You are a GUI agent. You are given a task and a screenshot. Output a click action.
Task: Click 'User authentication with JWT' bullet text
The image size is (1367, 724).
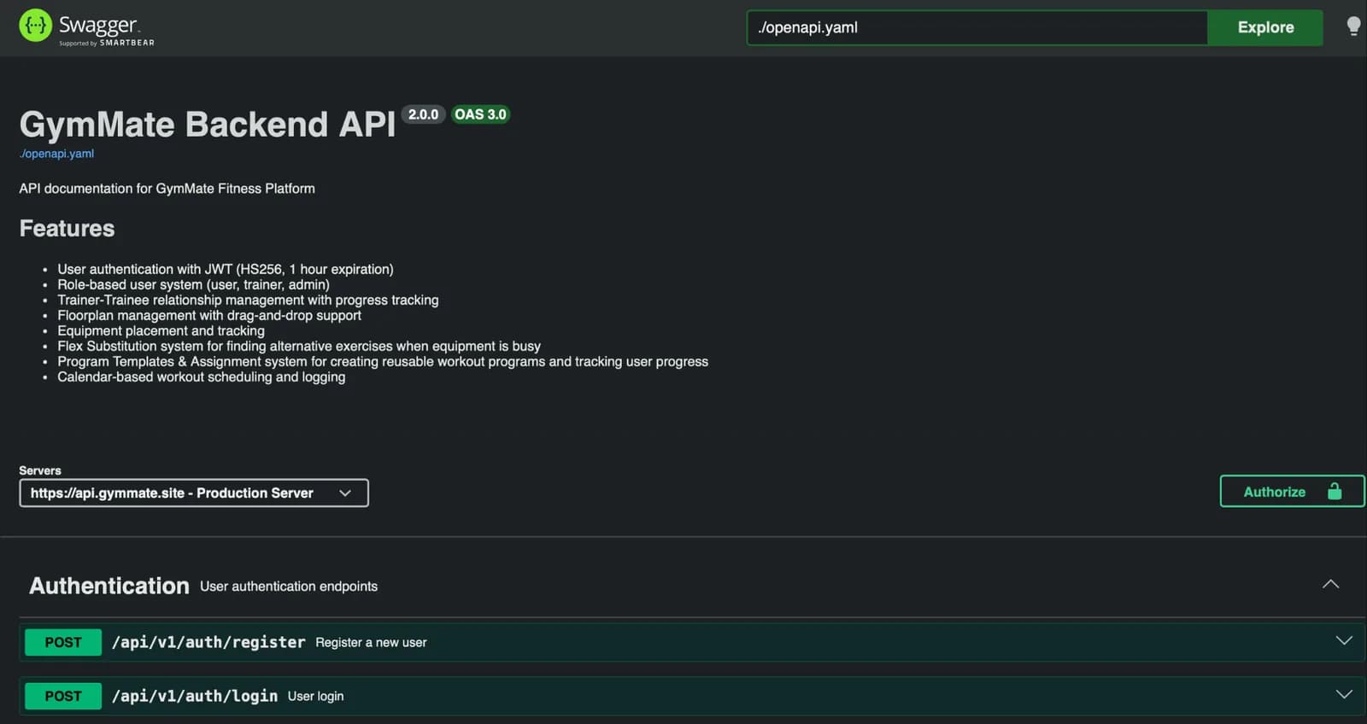[x=226, y=269]
